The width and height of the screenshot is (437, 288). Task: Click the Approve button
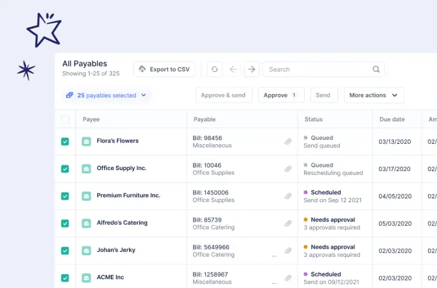point(281,95)
